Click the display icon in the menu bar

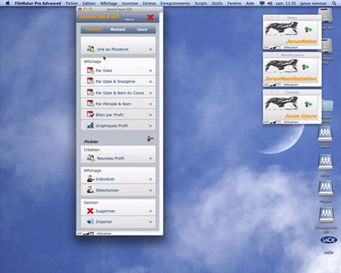(262, 3)
